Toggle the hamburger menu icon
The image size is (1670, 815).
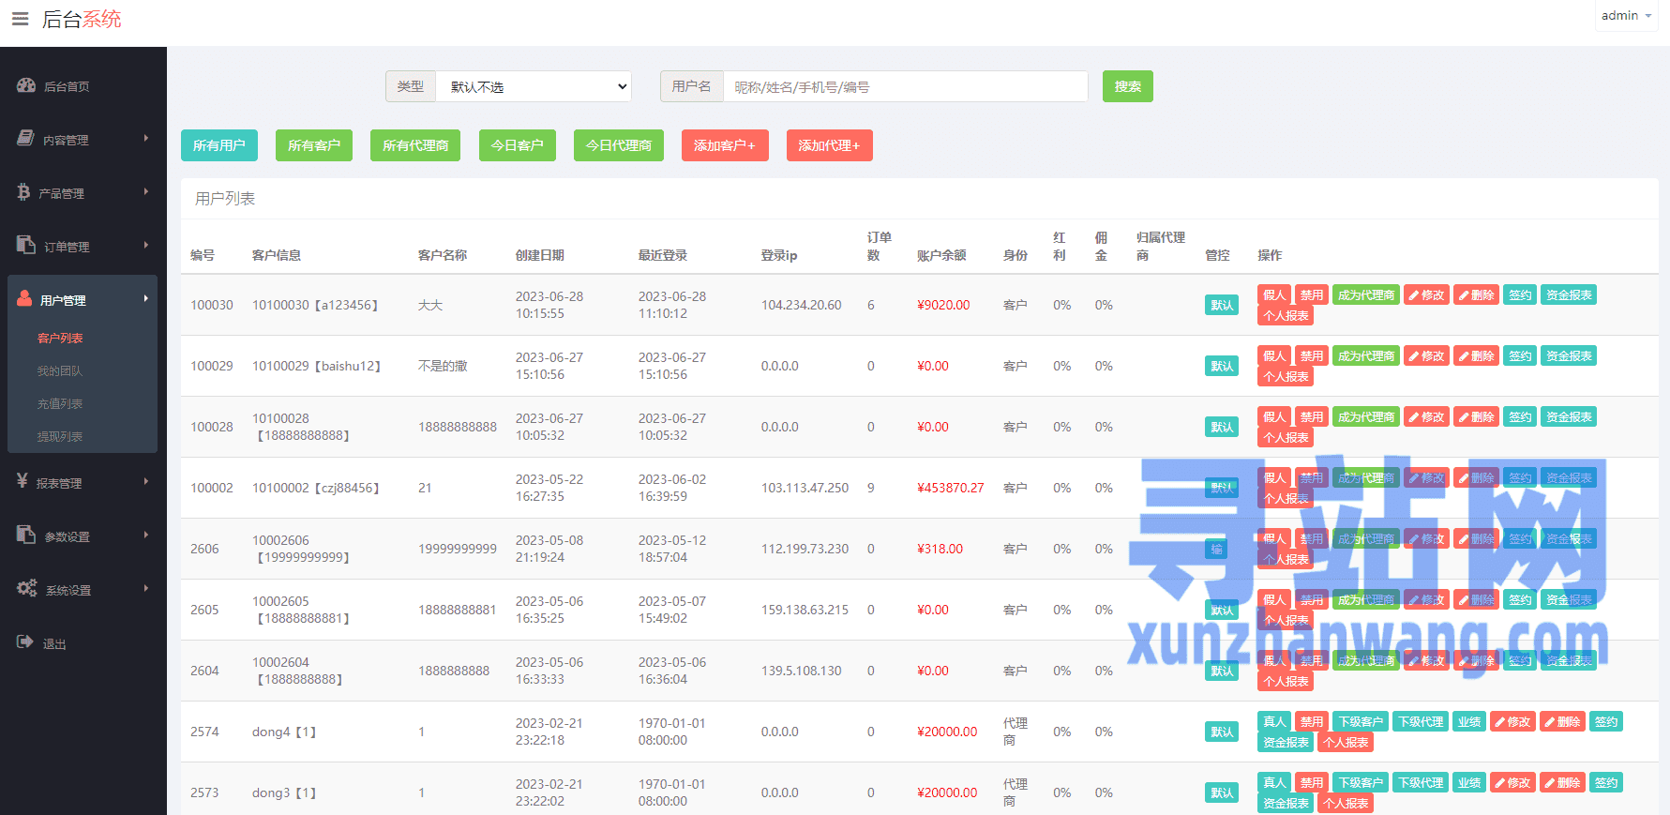20,19
